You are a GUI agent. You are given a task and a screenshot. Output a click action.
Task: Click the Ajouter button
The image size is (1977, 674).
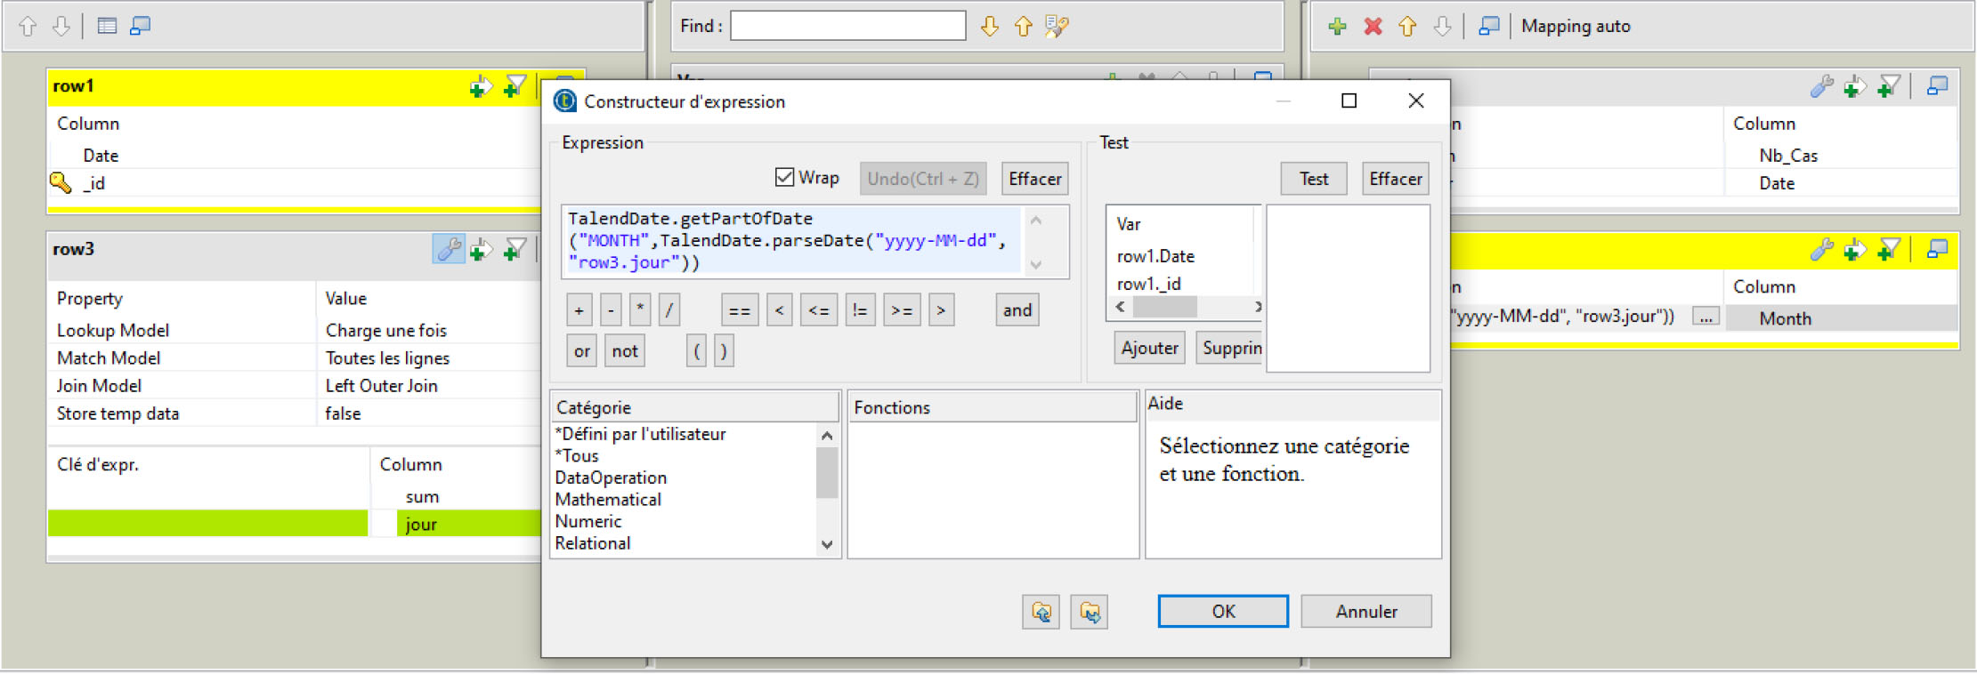[1149, 348]
